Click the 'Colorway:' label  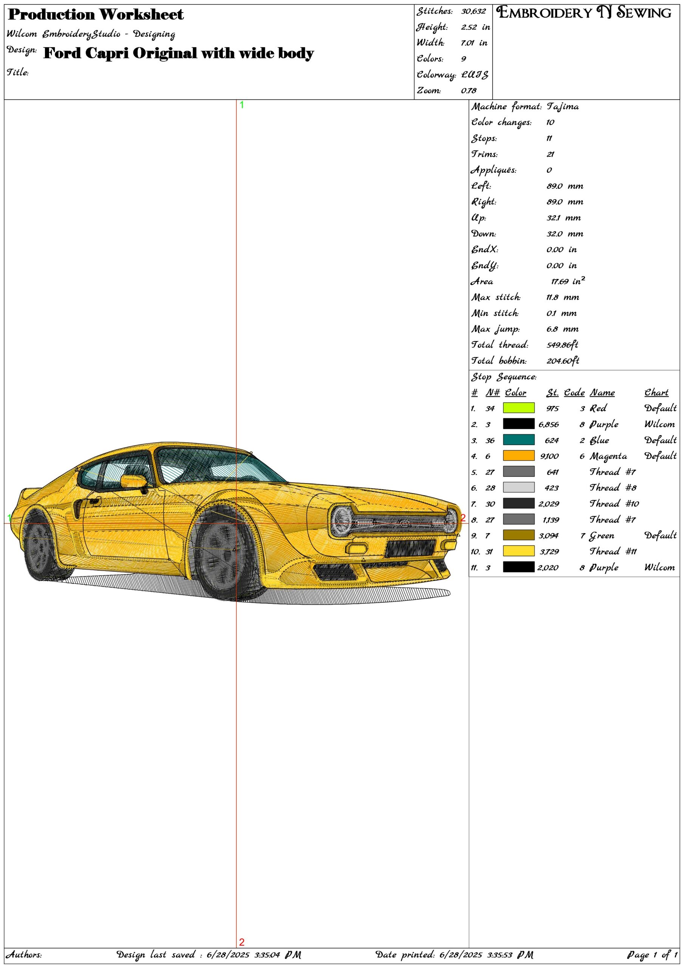click(436, 74)
